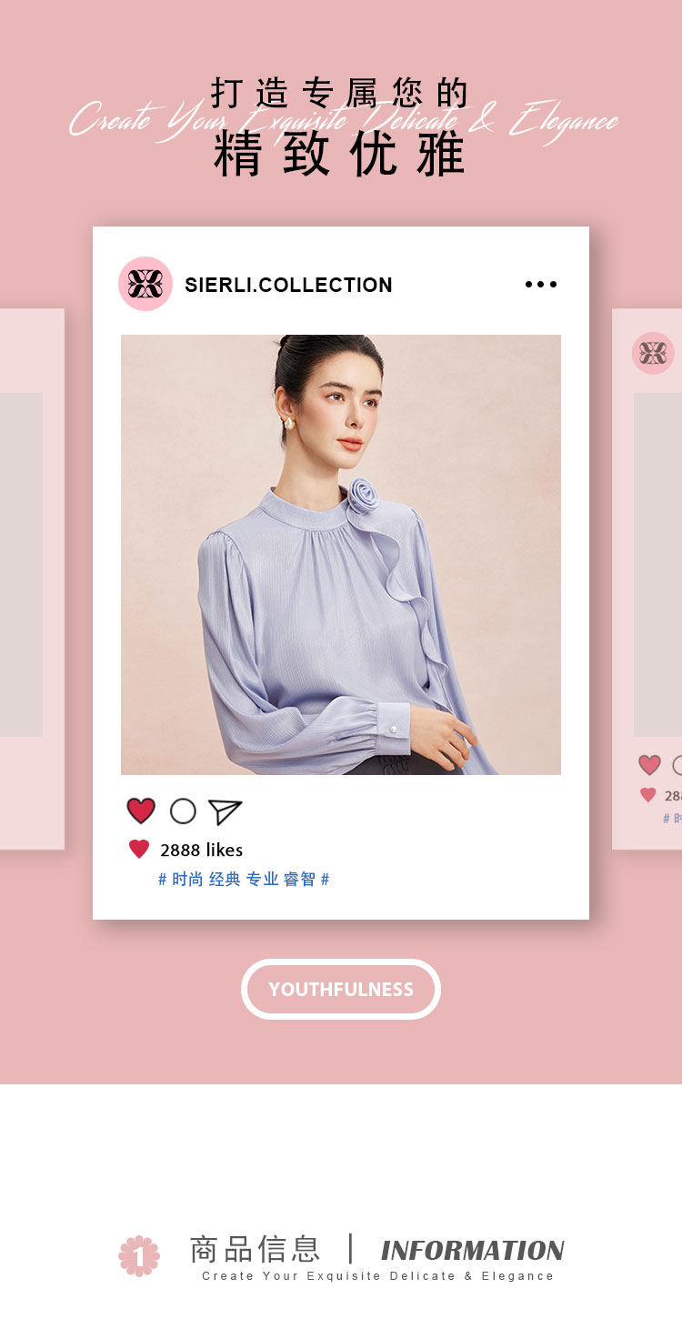This screenshot has width=682, height=1329.
Task: Open the model photo in purple blouse
Action: (x=341, y=555)
